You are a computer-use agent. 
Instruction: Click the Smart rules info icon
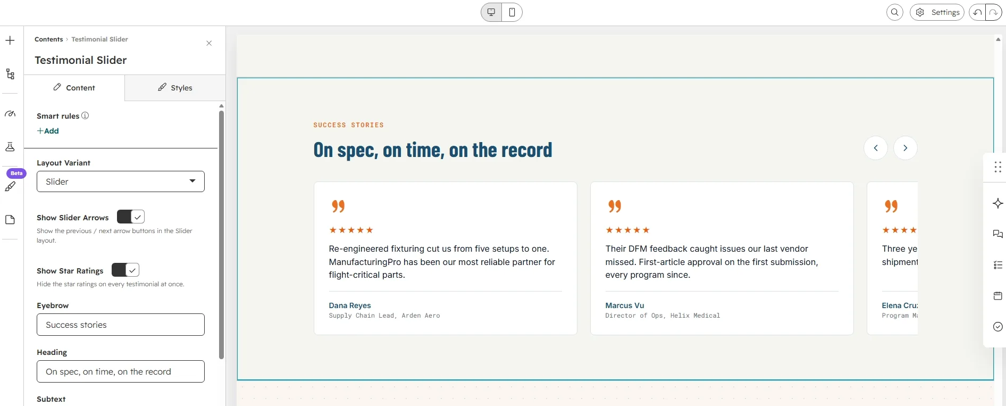(85, 115)
